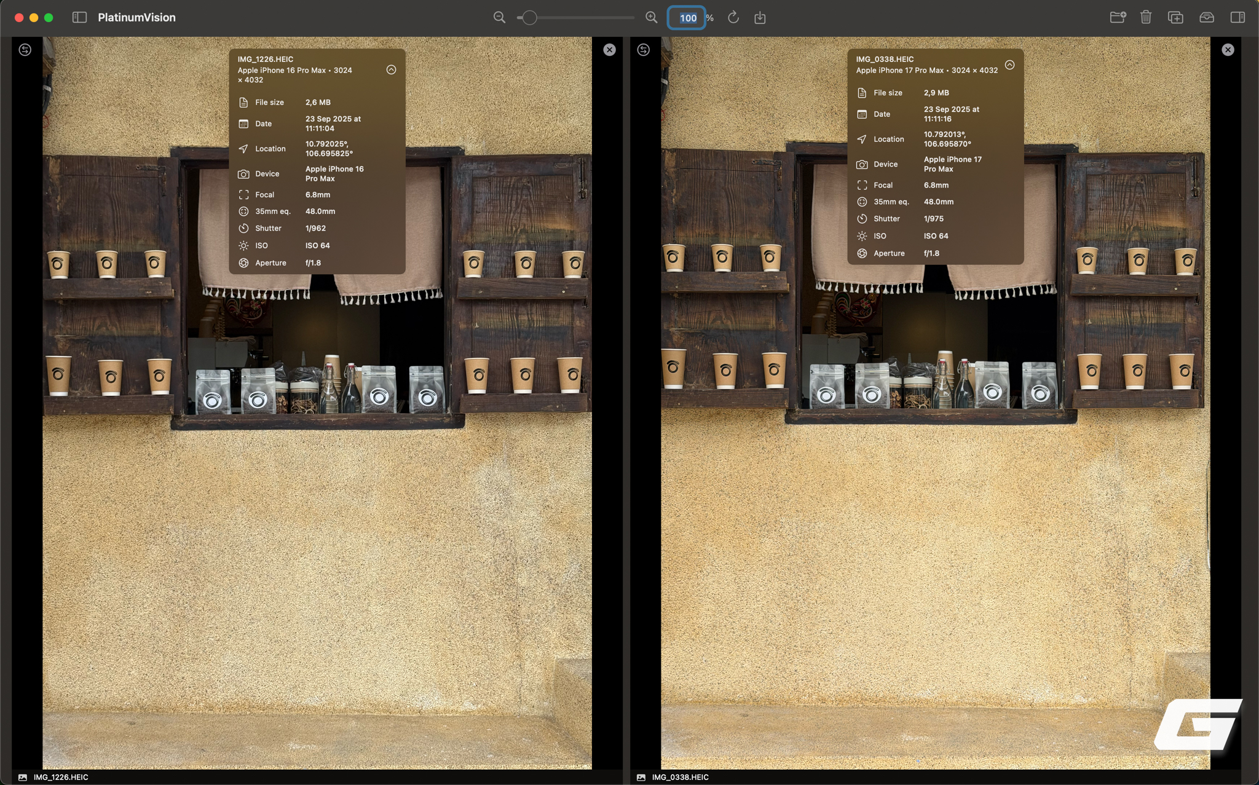Close the right image IMG_0338.HEIC
Viewport: 1259px width, 785px height.
click(x=1228, y=50)
